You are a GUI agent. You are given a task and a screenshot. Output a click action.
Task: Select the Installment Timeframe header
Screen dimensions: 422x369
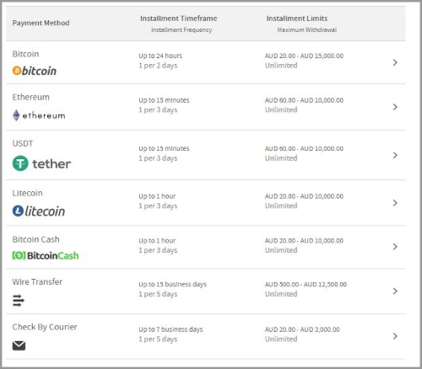pyautogui.click(x=179, y=19)
